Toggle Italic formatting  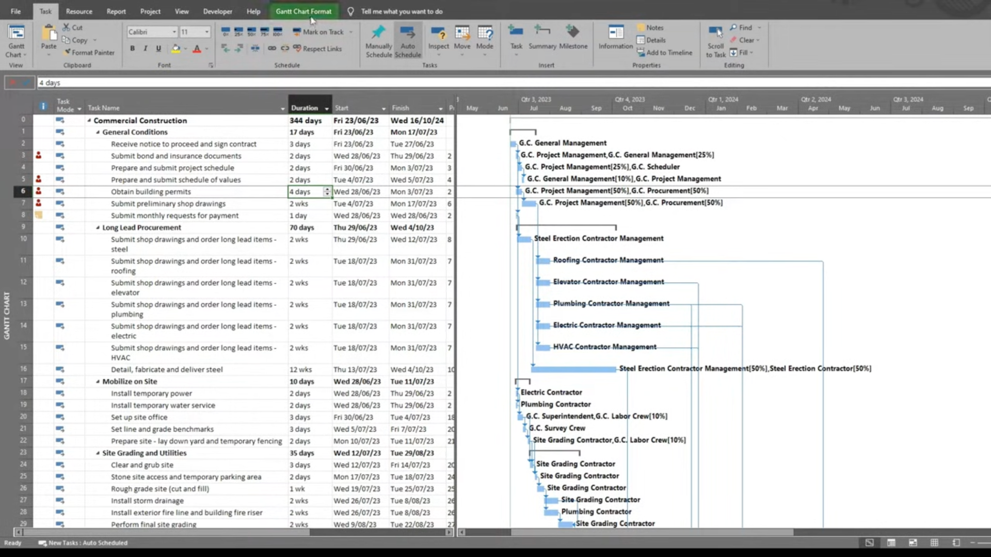click(x=146, y=48)
